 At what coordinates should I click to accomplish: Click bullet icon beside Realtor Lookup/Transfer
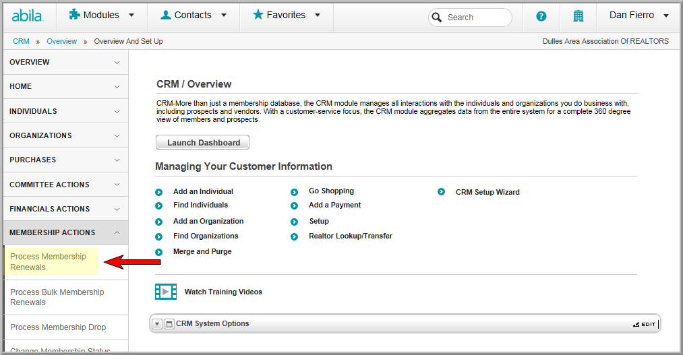(295, 236)
